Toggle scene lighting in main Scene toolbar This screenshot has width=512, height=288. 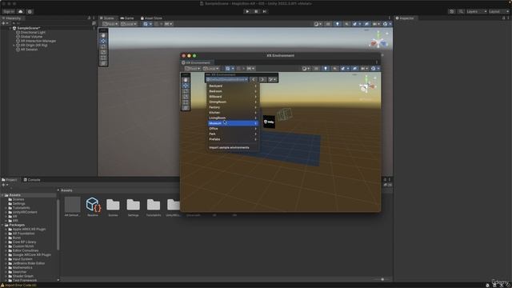338,24
